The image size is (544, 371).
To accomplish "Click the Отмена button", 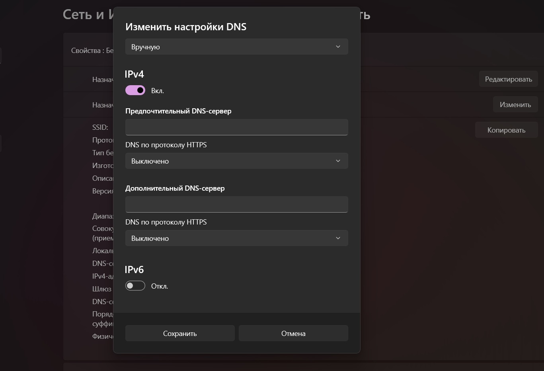I will coord(293,333).
